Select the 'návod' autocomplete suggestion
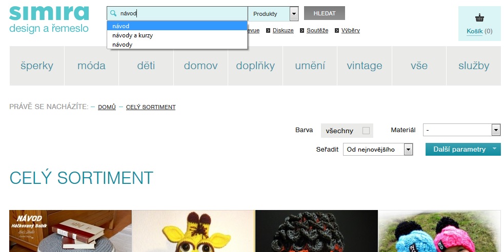Image resolution: width=504 pixels, height=252 pixels. coord(177,26)
